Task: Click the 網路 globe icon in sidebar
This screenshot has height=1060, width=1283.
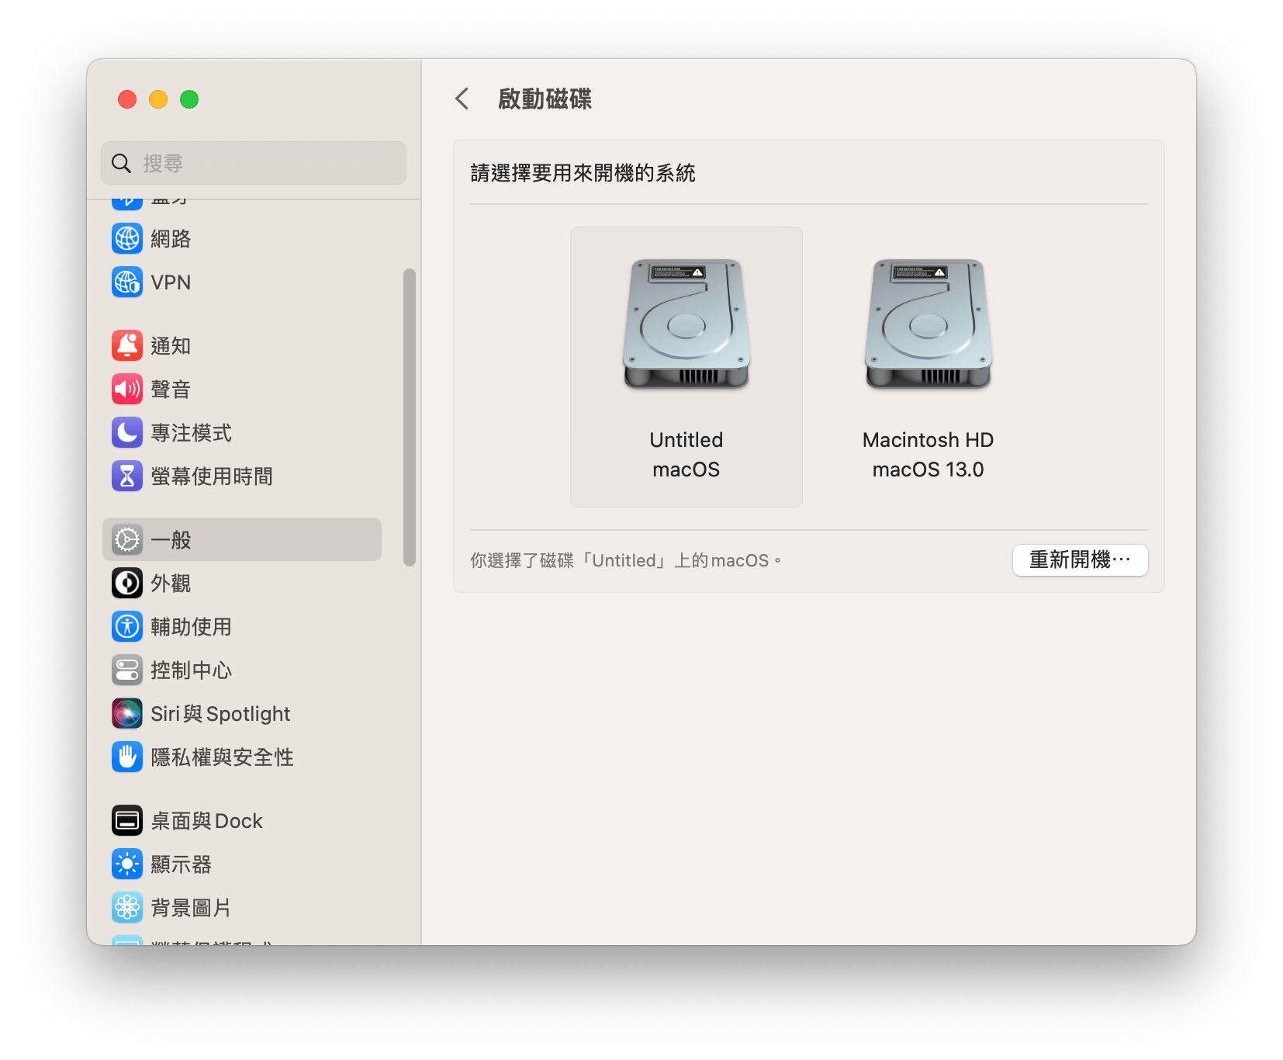Action: point(127,239)
